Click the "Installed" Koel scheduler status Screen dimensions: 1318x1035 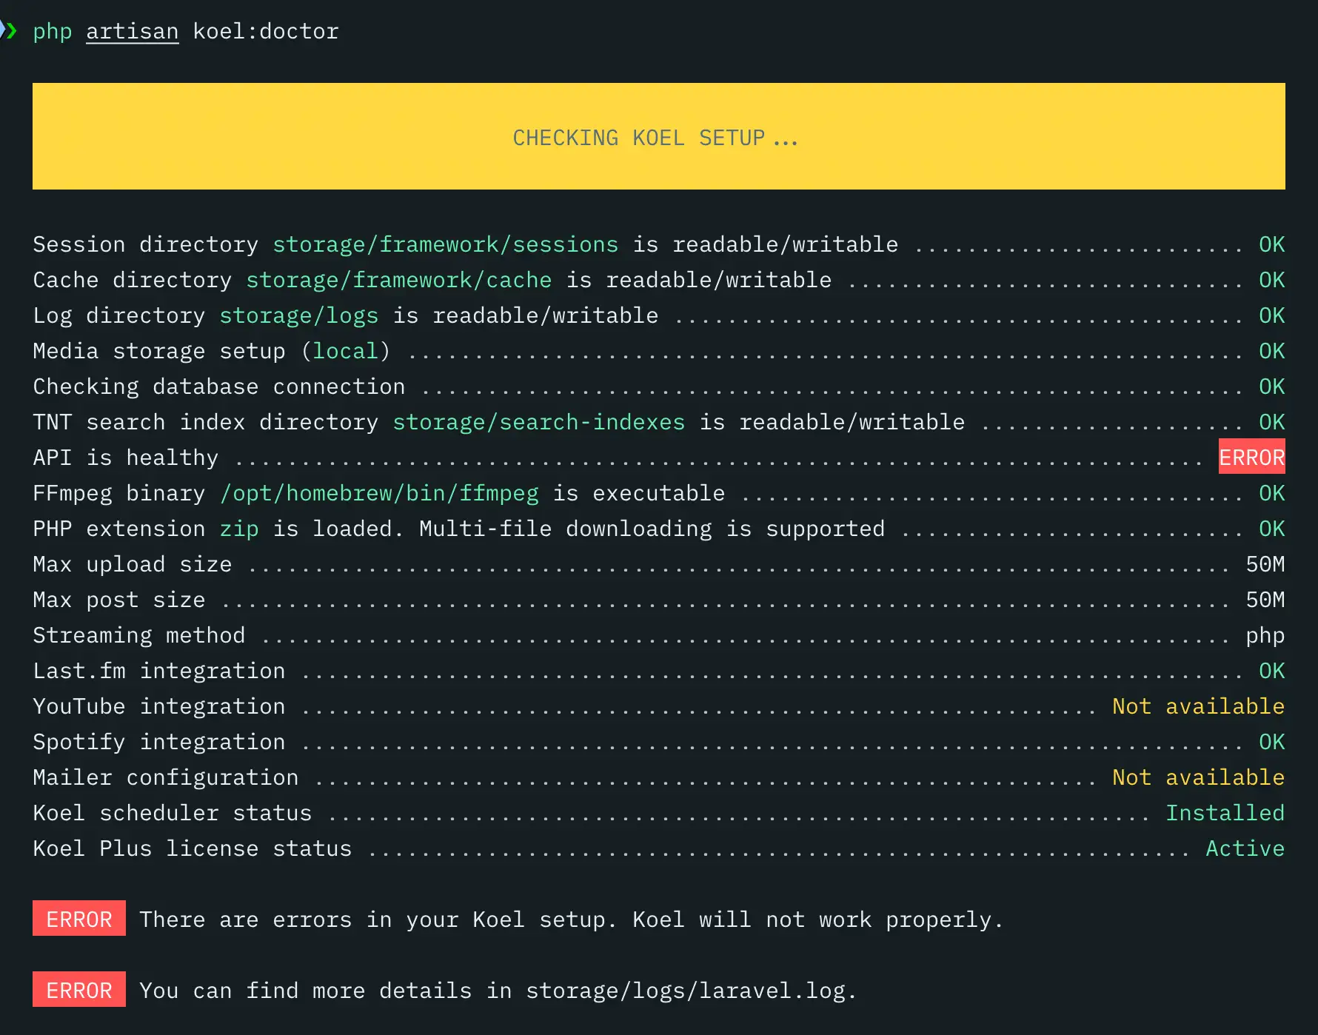[x=1225, y=813]
